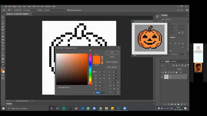Select the Rectangular Marquee tool
Screen dimensions: 207x116
click(x=3, y=21)
